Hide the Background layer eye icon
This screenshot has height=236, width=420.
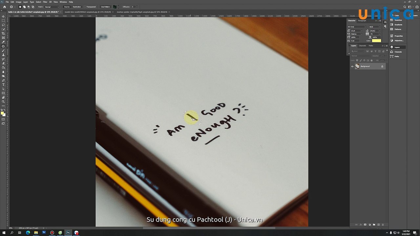click(x=352, y=67)
